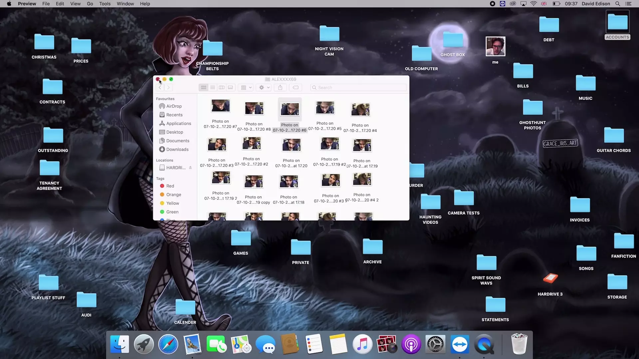Click the Share button in Finder toolbar
Image resolution: width=639 pixels, height=359 pixels.
[280, 87]
